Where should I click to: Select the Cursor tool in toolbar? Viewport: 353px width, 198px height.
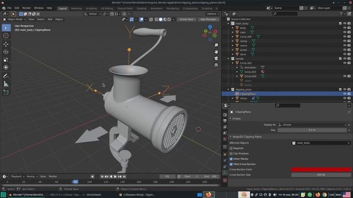pos(6,36)
